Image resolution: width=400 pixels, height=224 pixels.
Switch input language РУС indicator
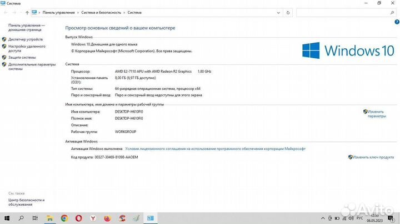pos(359,218)
